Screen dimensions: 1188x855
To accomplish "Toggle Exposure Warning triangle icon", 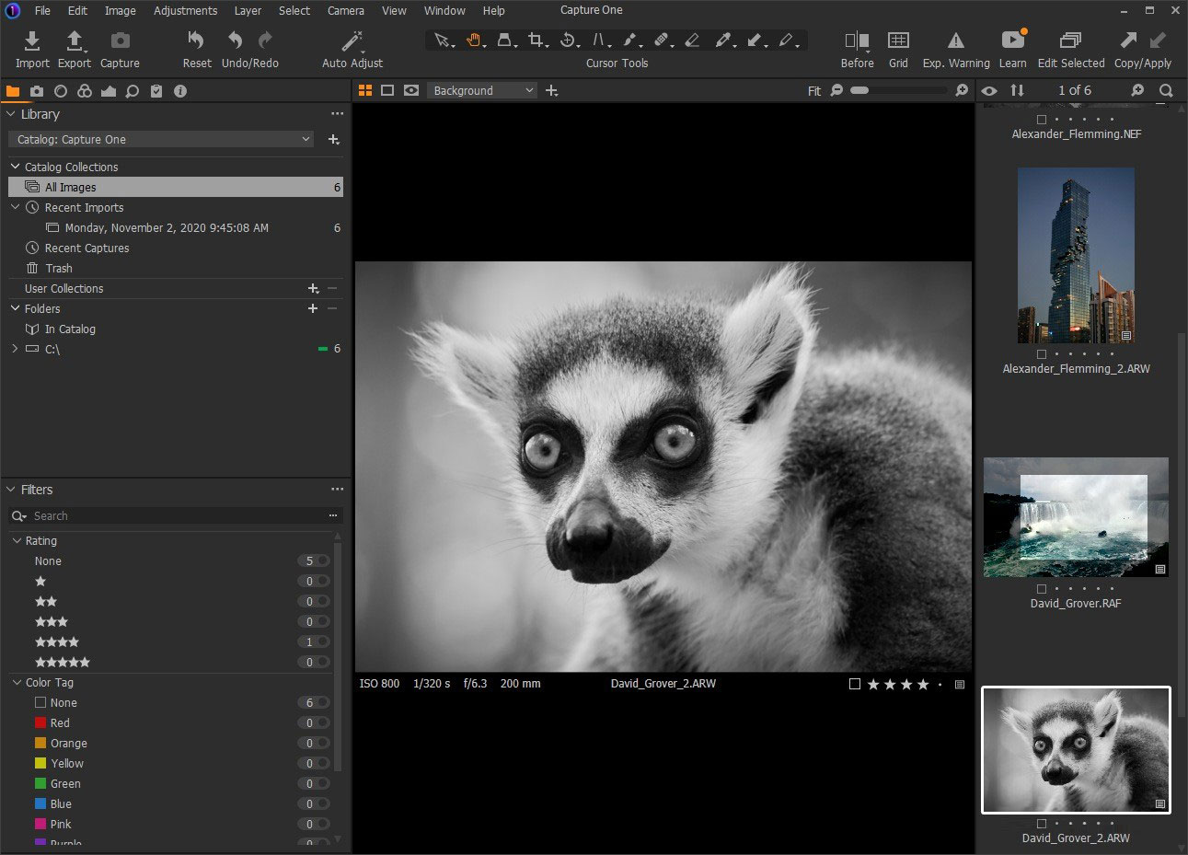I will pos(956,41).
